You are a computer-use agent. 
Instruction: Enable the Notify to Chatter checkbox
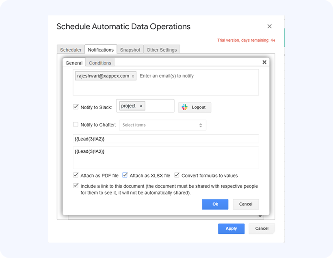tap(76, 125)
